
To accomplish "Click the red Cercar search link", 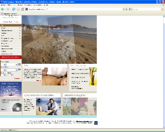I will (17, 78).
